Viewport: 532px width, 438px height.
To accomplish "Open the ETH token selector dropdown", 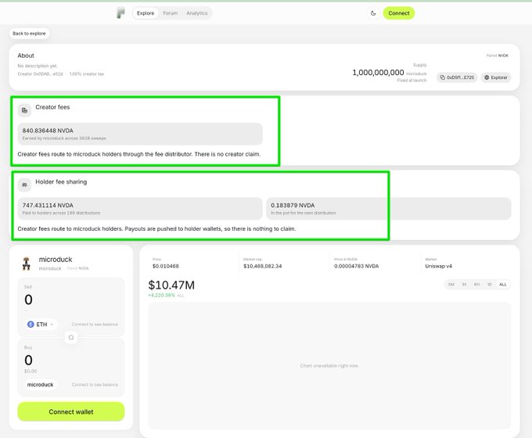I will [41, 325].
